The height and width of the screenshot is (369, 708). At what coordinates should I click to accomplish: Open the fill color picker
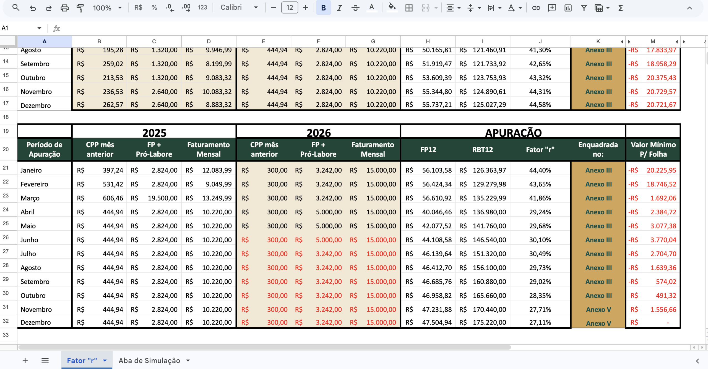click(x=392, y=8)
